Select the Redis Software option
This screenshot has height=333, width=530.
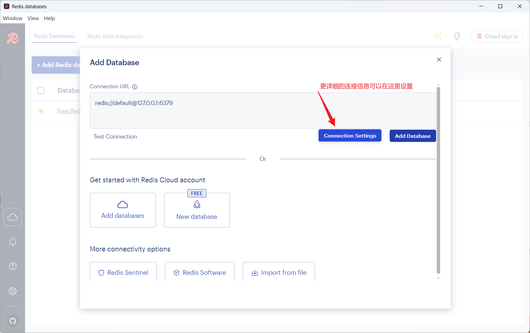[200, 272]
